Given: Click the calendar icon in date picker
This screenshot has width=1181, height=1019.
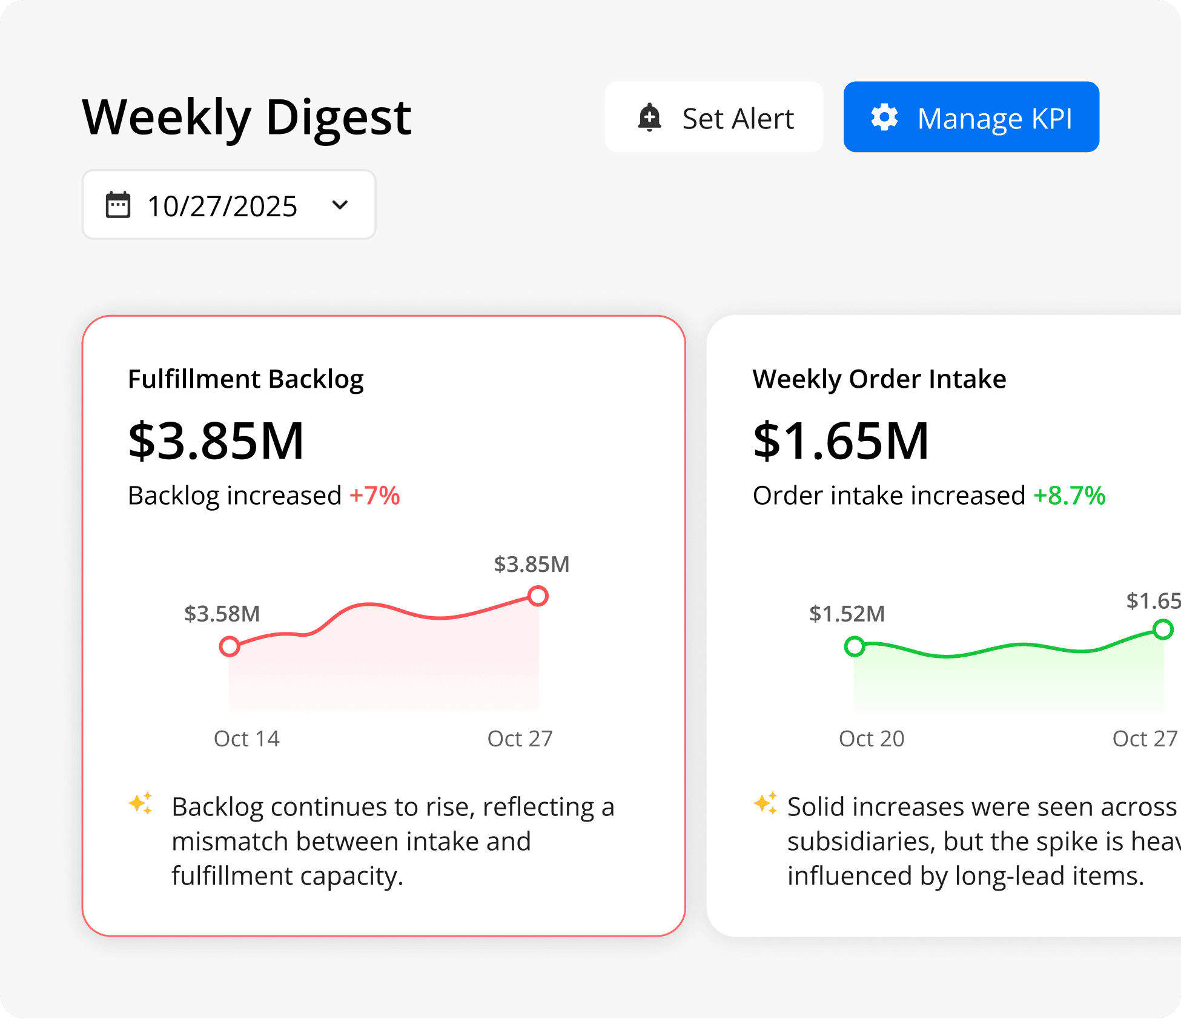Looking at the screenshot, I should tap(118, 205).
